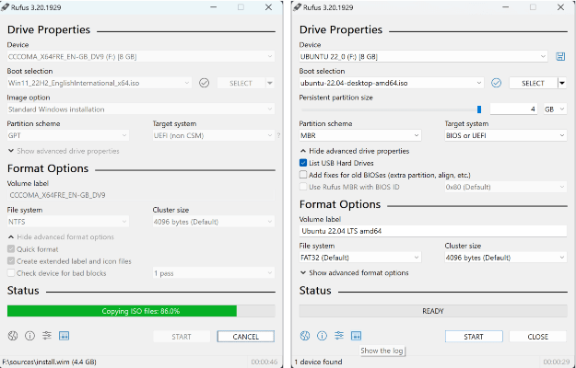Open the log icon in the window copying ISO files
Screen dimensions: 576x368
(64, 336)
